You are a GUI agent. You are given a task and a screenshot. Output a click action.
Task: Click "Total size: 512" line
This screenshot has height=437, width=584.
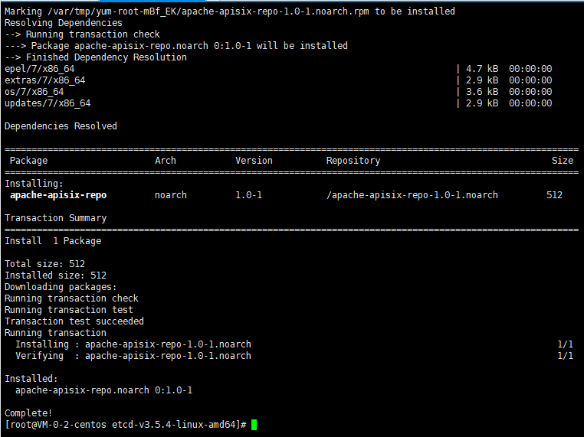(x=44, y=264)
